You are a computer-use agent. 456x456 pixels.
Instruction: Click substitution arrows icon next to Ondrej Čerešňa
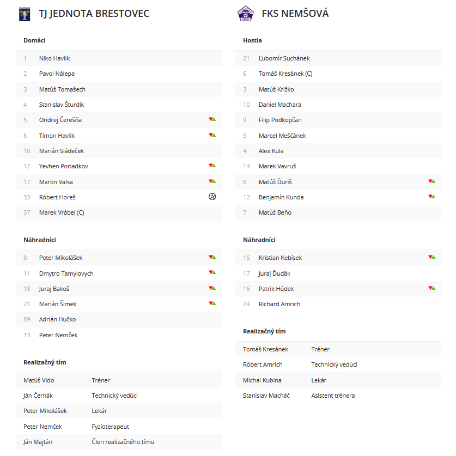(212, 119)
